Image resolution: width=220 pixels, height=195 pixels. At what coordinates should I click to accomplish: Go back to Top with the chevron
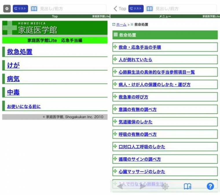(120, 9)
